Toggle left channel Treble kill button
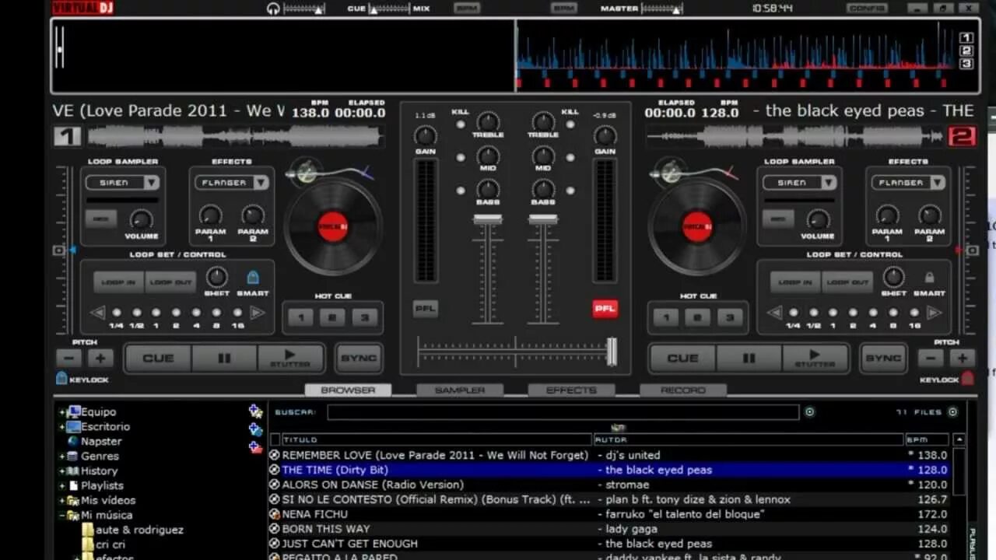 (461, 124)
